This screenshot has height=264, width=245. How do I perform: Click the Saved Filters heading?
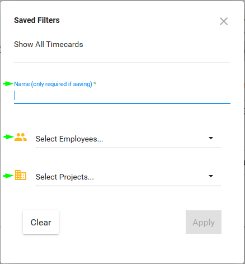37,20
